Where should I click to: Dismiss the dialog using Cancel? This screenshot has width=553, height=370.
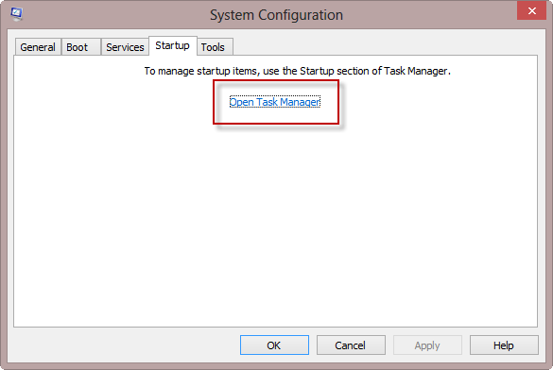click(351, 345)
